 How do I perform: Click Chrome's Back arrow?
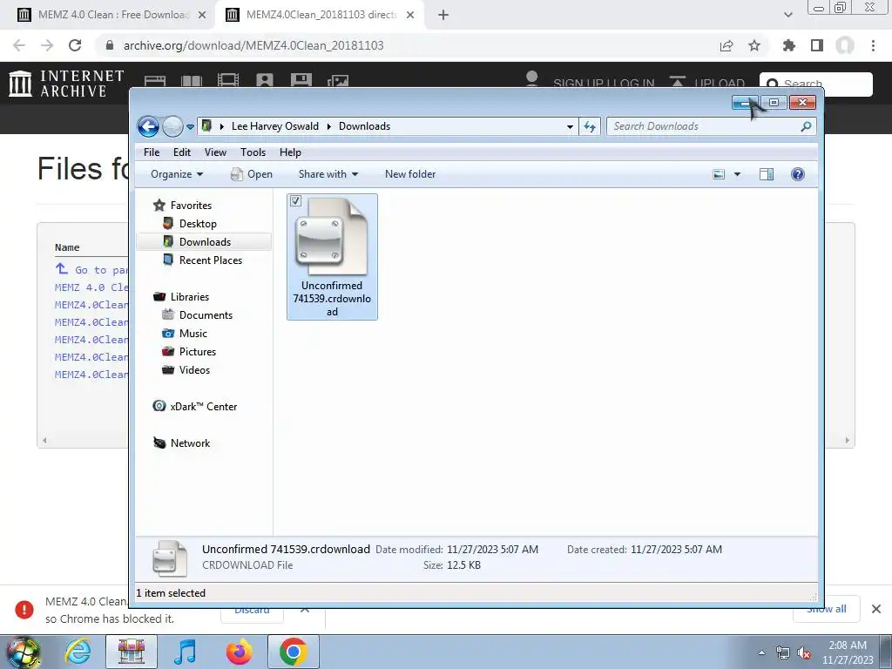(x=19, y=45)
